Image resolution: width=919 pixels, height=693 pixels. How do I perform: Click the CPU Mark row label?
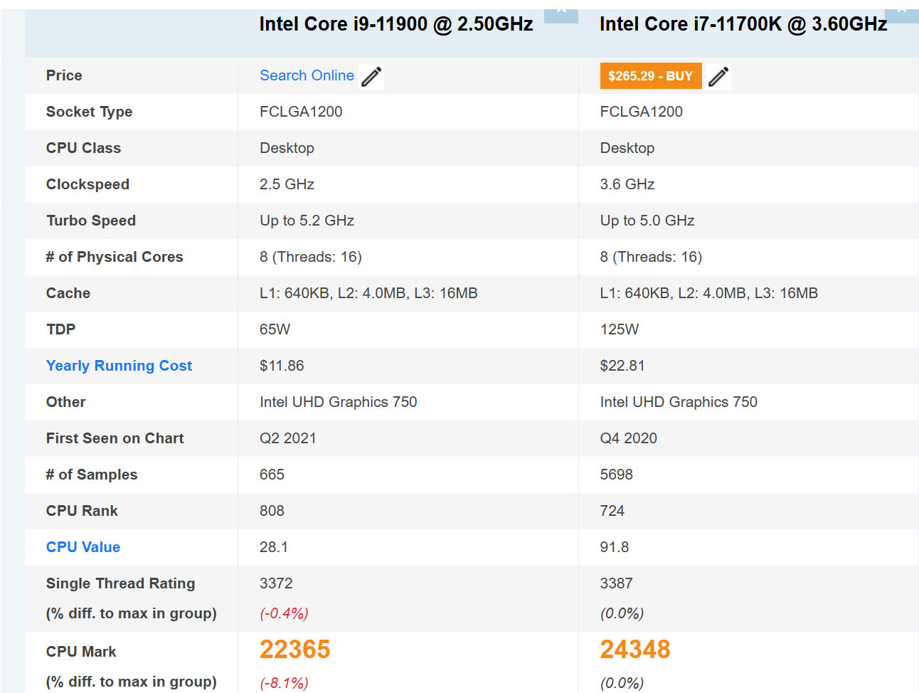81,652
